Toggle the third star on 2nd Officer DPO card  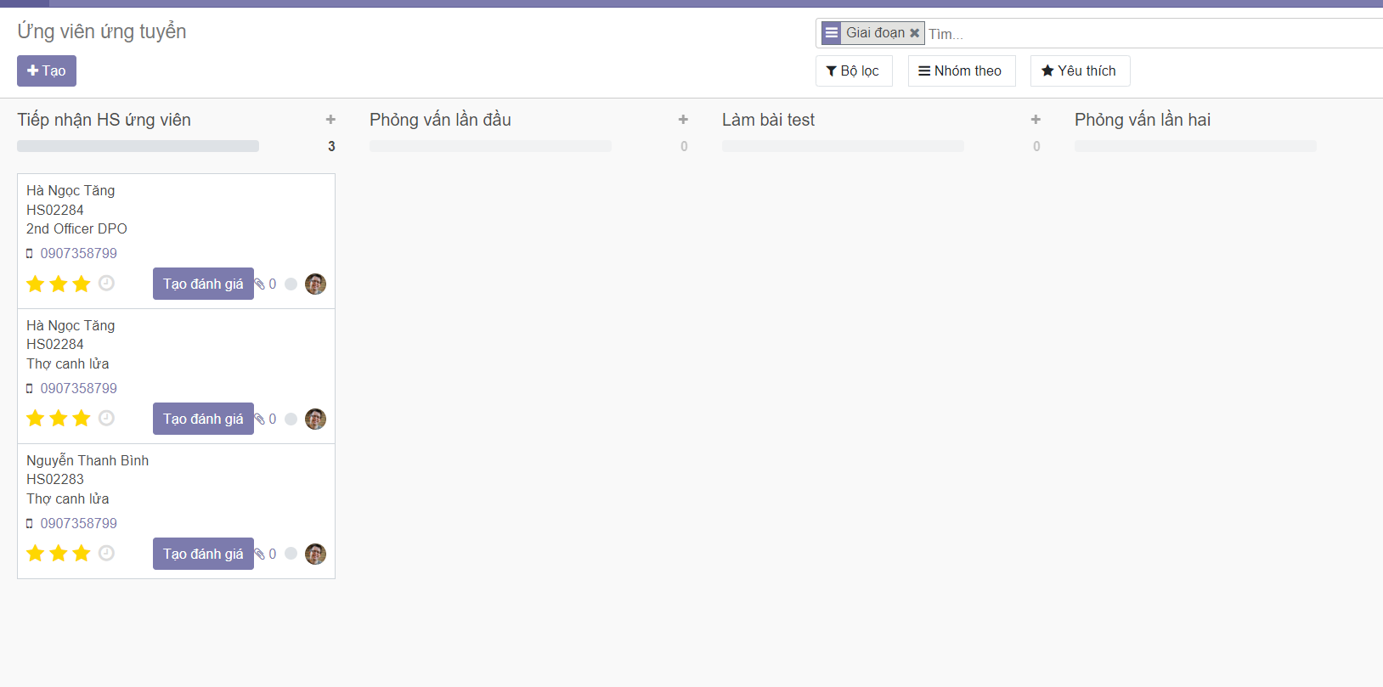pyautogui.click(x=82, y=284)
